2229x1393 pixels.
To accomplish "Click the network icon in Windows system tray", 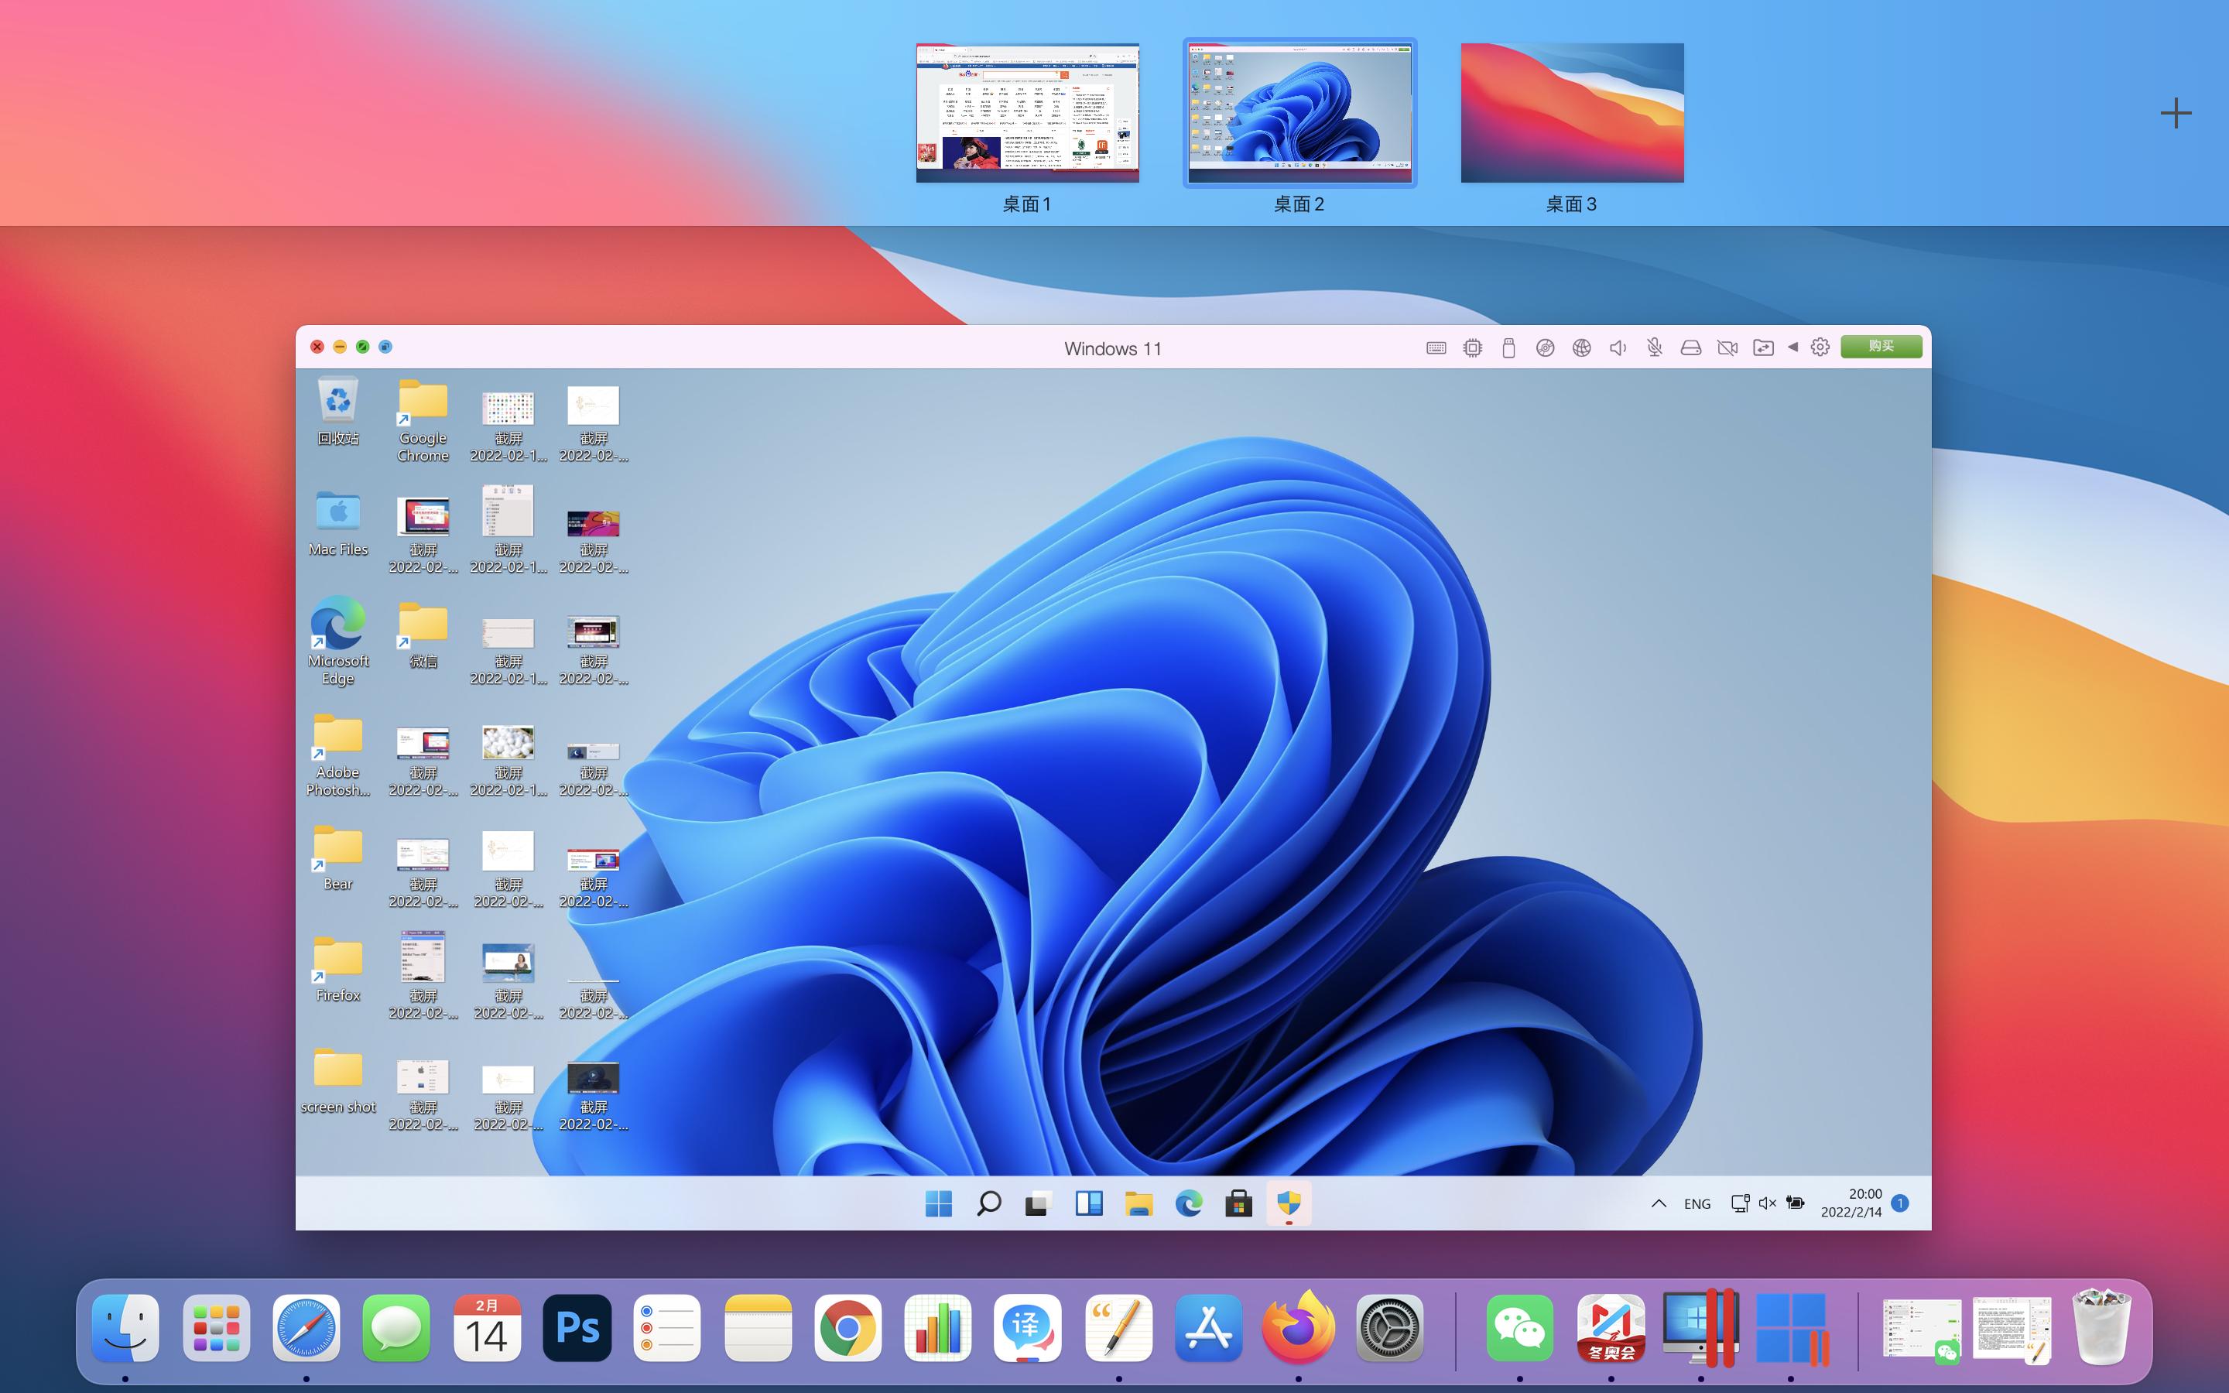I will click(x=1740, y=1203).
